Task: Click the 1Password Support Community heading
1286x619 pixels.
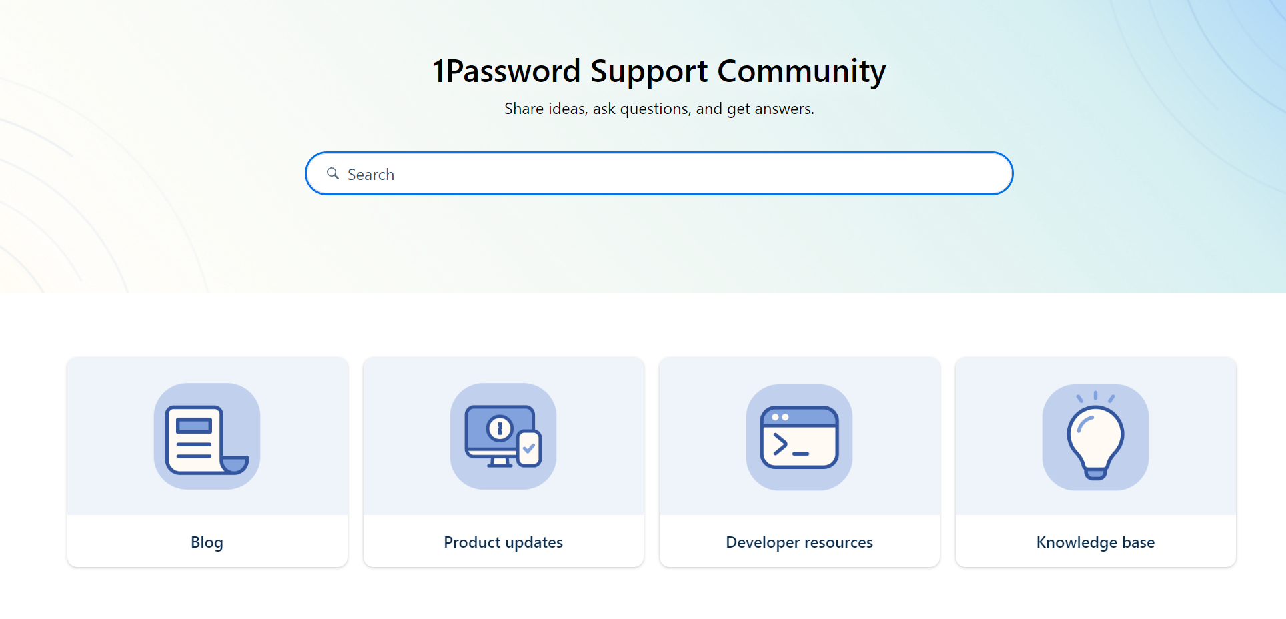Action: 659,71
